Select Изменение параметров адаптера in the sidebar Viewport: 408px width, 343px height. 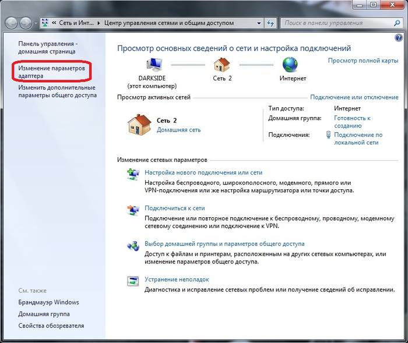(x=51, y=72)
